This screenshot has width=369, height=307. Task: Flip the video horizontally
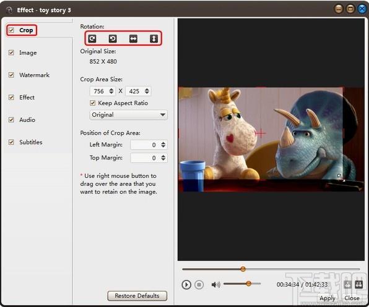pos(133,38)
